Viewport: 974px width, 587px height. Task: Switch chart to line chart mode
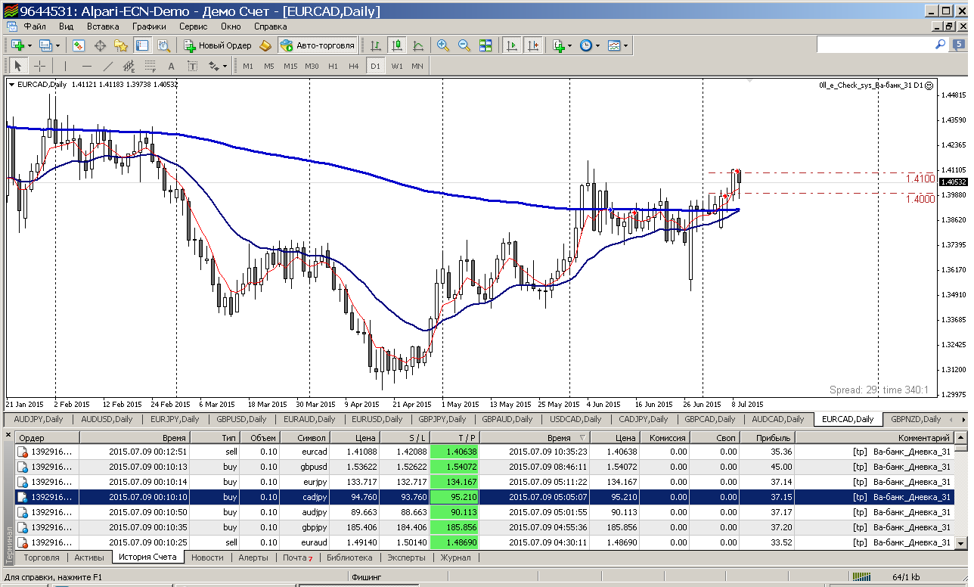click(418, 45)
